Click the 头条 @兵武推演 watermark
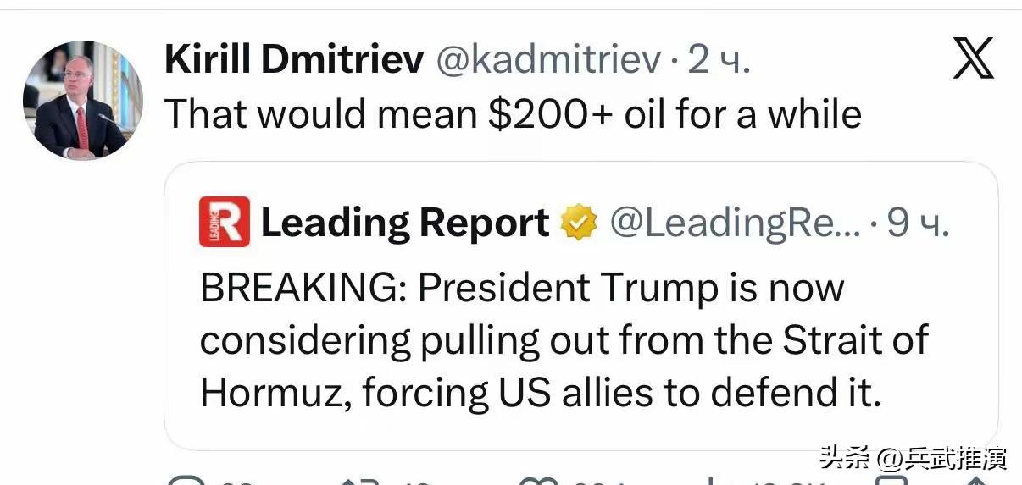Viewport: 1022px width, 485px height. 913,460
